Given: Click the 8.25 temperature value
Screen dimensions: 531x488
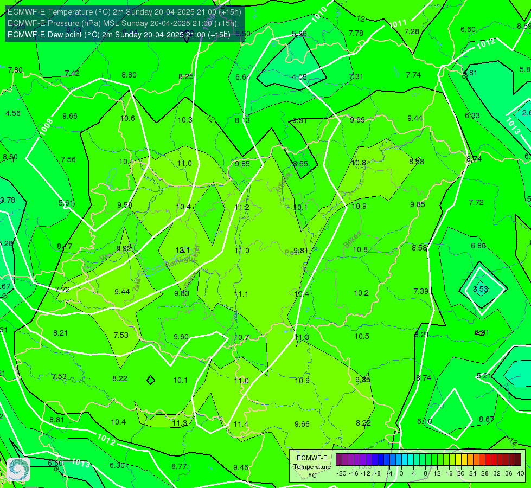Looking at the screenshot, I should [x=186, y=76].
